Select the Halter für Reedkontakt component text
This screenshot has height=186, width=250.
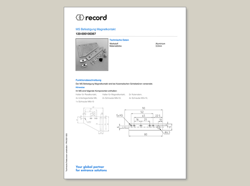click(x=86, y=94)
